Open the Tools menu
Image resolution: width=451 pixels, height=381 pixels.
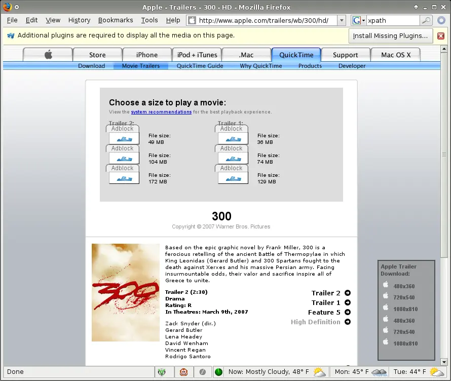tap(149, 20)
